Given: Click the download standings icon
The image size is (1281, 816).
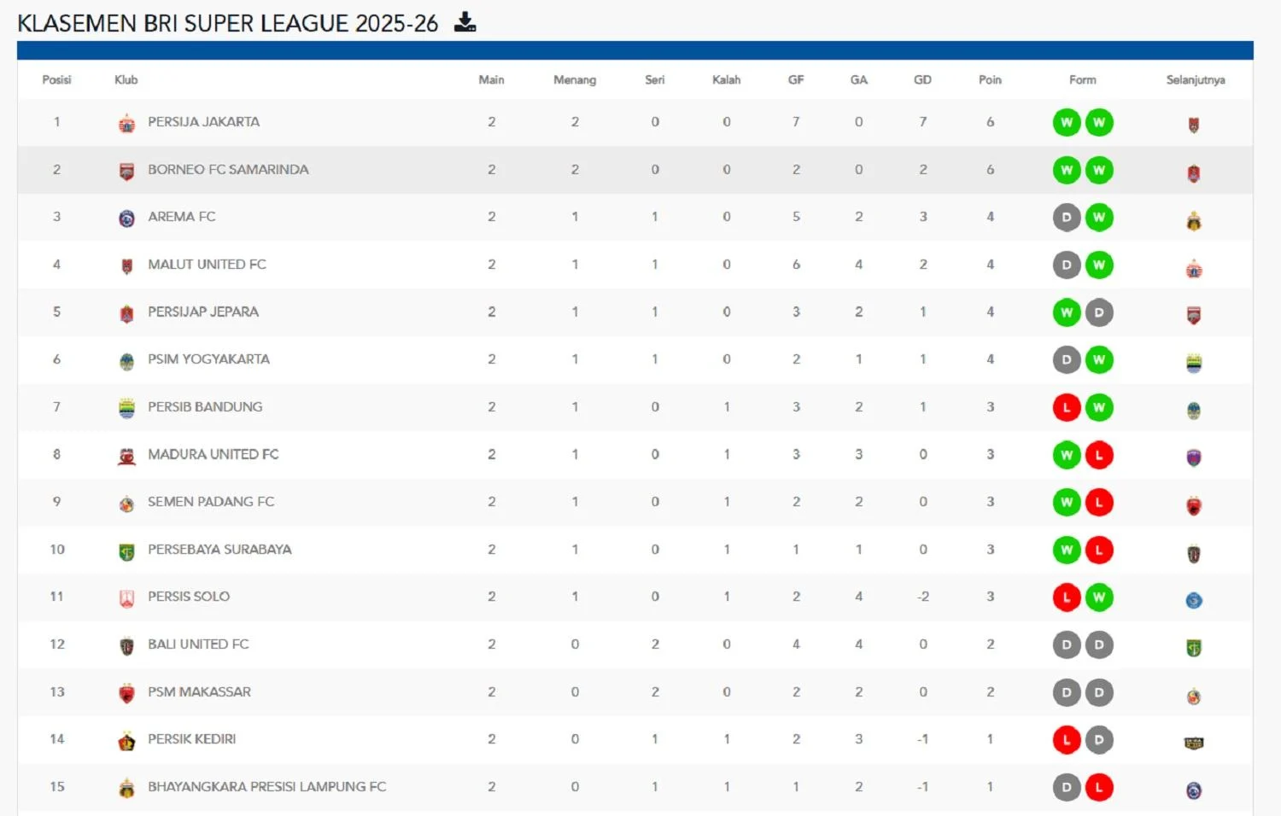Looking at the screenshot, I should click(x=465, y=23).
